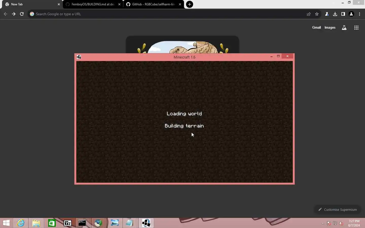Image resolution: width=365 pixels, height=228 pixels.
Task: Show hidden system tray icons
Action: (x=323, y=223)
